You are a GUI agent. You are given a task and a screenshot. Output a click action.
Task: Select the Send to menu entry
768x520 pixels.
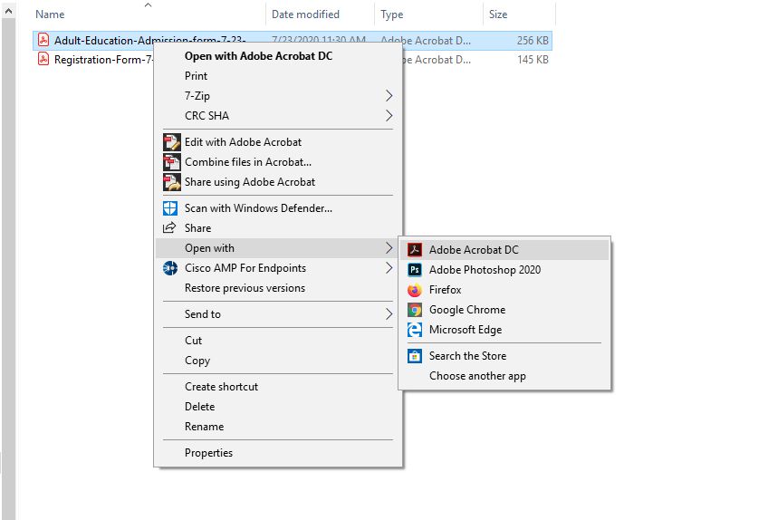tap(278, 314)
